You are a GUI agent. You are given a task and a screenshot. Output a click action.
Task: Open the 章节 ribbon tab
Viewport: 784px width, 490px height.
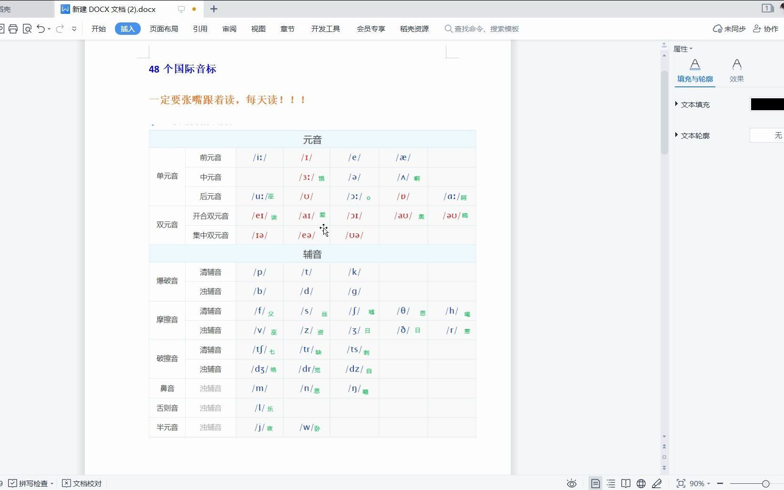(288, 29)
